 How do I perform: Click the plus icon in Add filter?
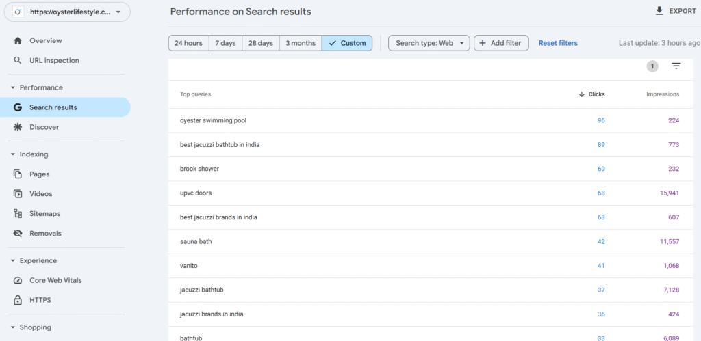[483, 43]
